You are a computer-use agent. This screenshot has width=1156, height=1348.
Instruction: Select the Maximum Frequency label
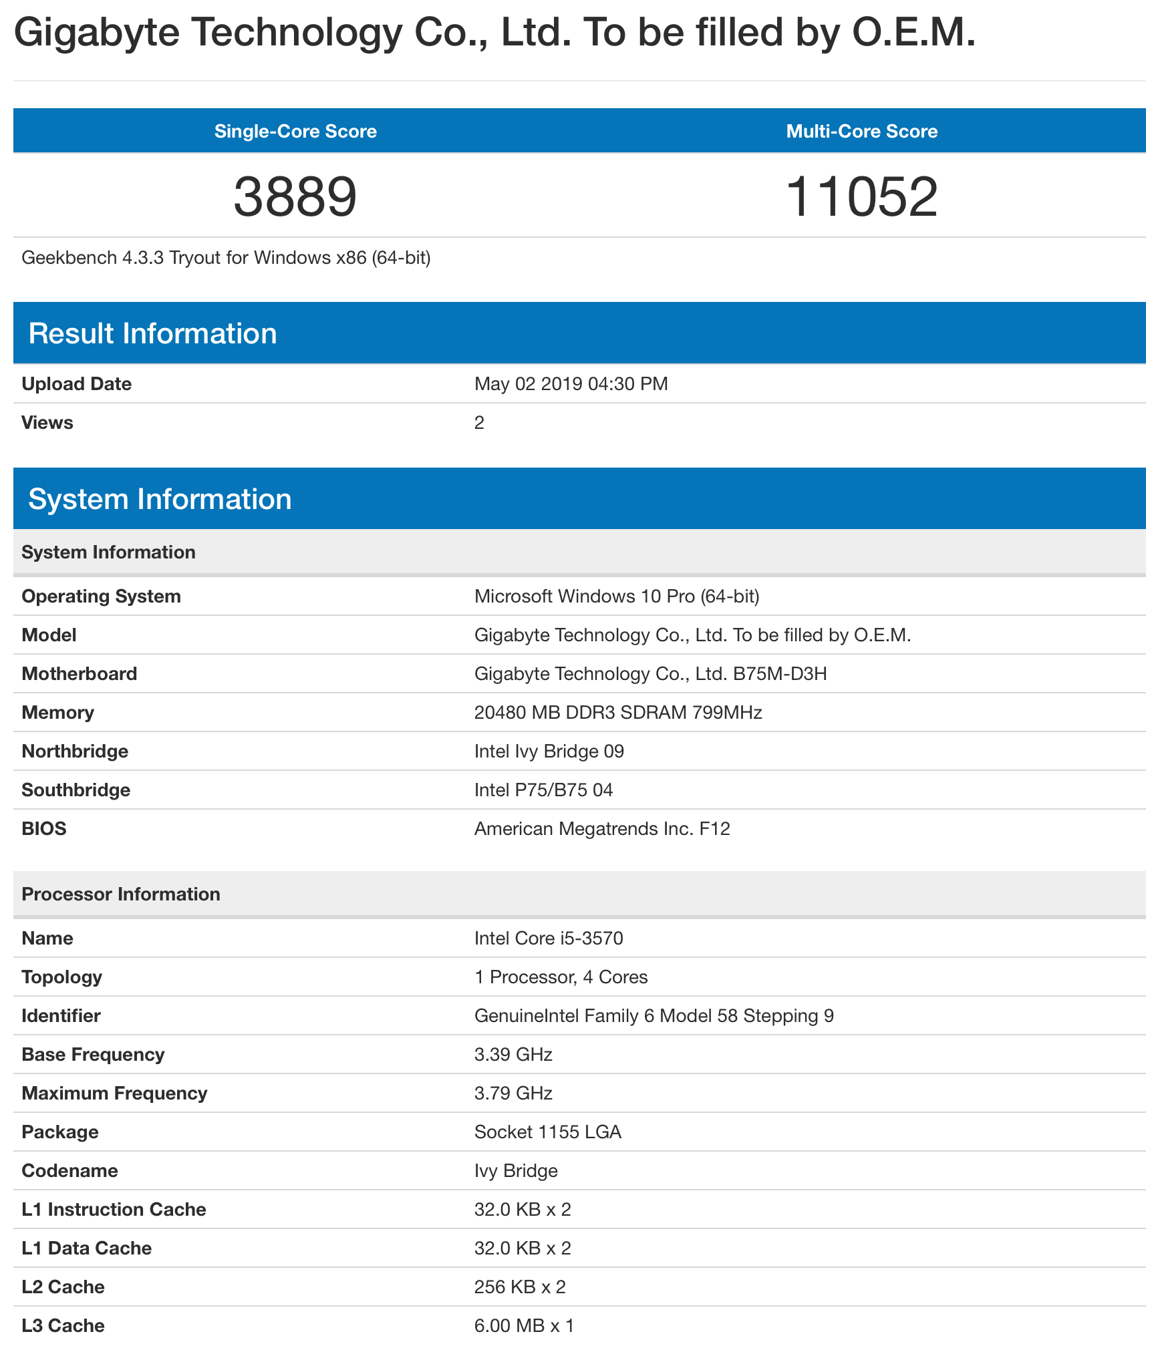pos(114,1093)
